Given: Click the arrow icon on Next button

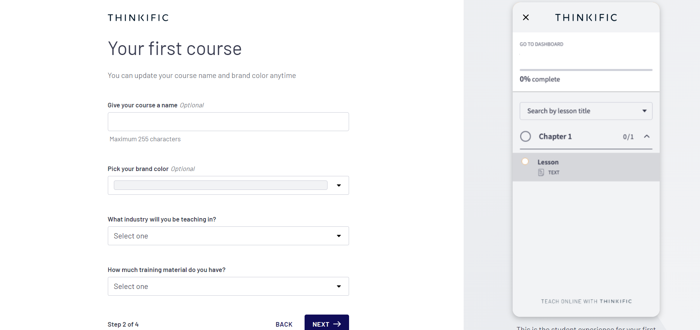Looking at the screenshot, I should pyautogui.click(x=337, y=324).
